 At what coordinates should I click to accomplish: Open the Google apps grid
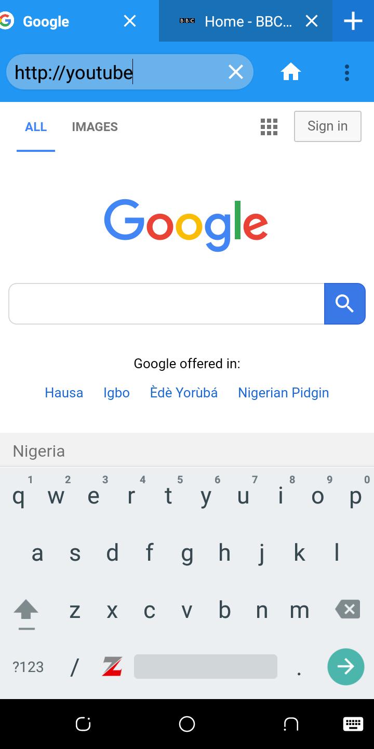point(269,126)
